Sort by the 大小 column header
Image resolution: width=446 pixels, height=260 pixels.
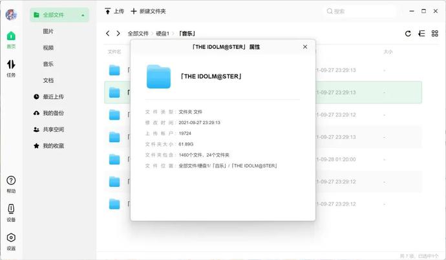(x=388, y=52)
